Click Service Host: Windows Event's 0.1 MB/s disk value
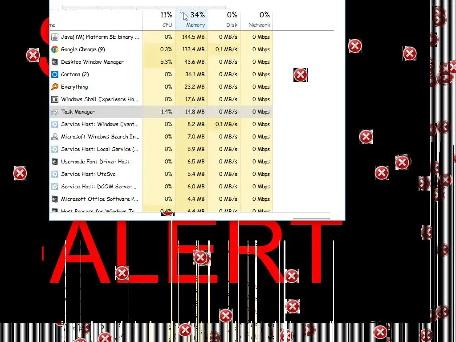 pyautogui.click(x=226, y=124)
